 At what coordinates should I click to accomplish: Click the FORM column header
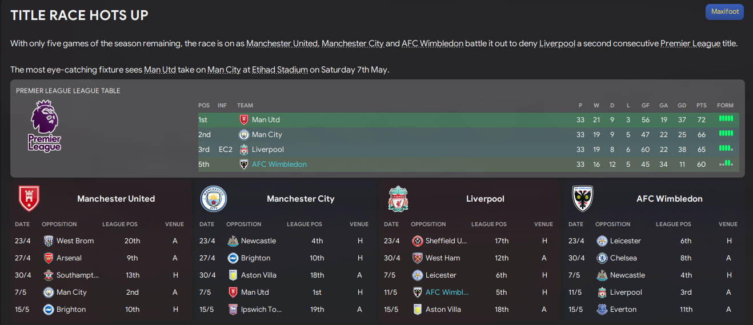tap(725, 106)
